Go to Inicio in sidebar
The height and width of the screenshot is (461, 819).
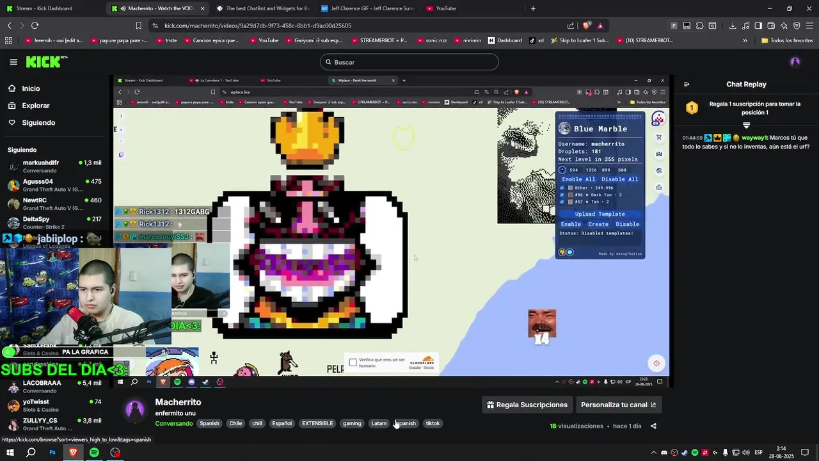click(31, 88)
